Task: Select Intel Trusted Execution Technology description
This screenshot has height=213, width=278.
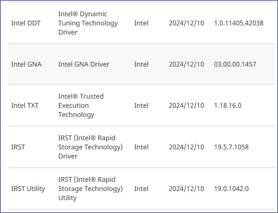Action: (x=81, y=105)
